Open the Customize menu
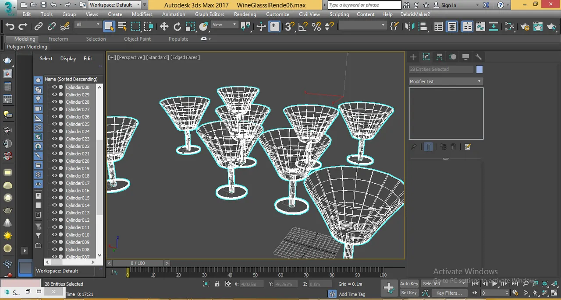The height and width of the screenshot is (300, 561). click(277, 14)
